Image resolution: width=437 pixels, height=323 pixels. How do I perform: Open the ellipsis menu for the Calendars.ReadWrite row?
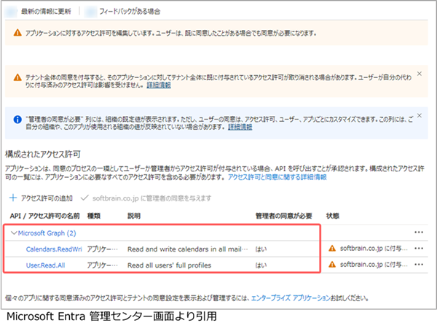(419, 249)
